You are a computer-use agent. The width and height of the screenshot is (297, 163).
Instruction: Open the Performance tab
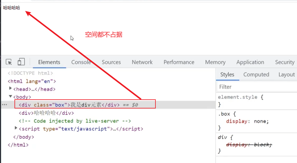click(x=179, y=62)
